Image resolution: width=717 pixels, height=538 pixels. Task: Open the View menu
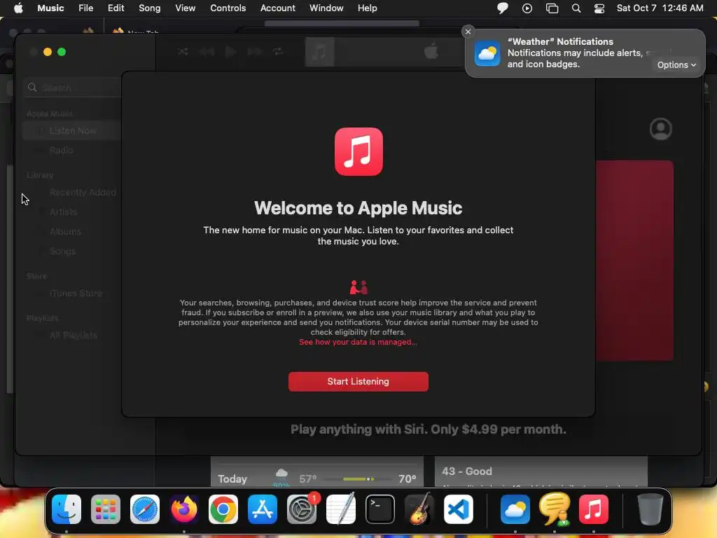[x=185, y=8]
